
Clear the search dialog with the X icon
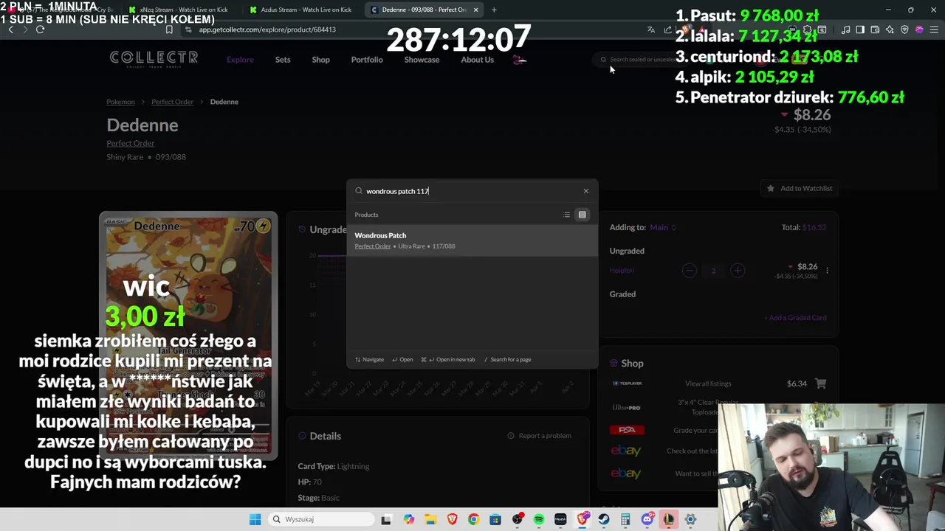[x=586, y=191]
